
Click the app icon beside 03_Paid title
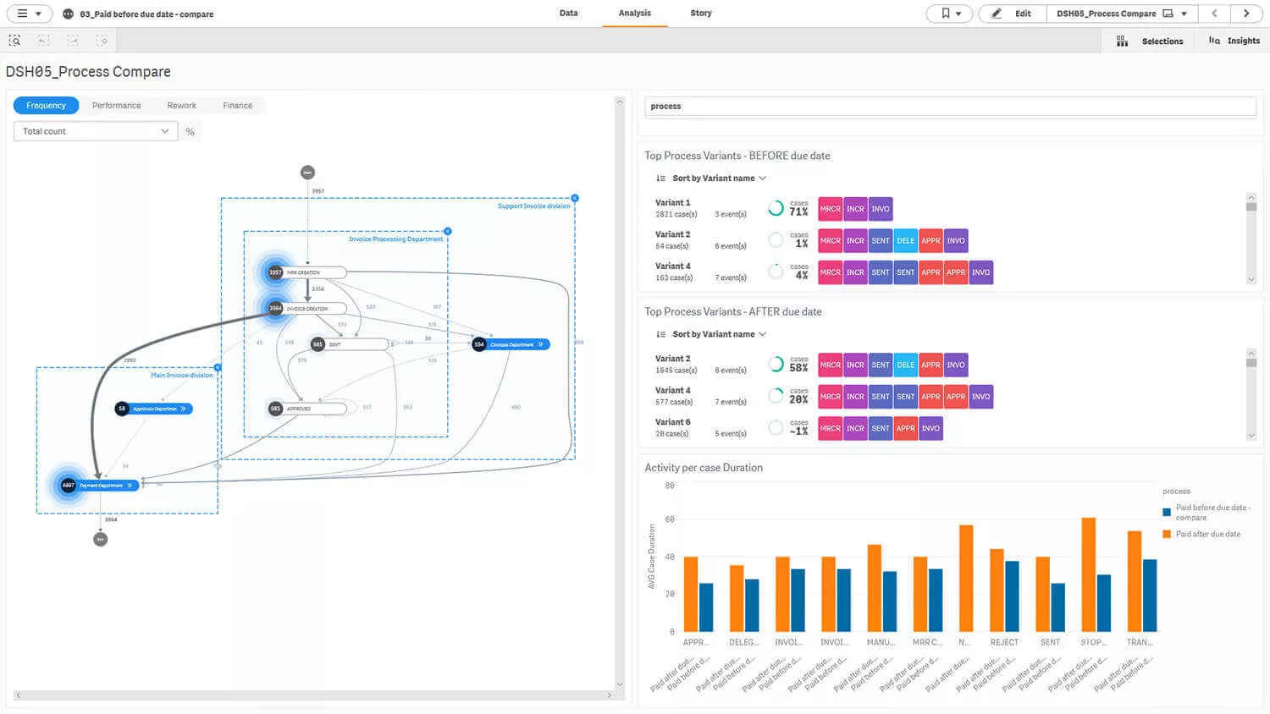coord(68,14)
